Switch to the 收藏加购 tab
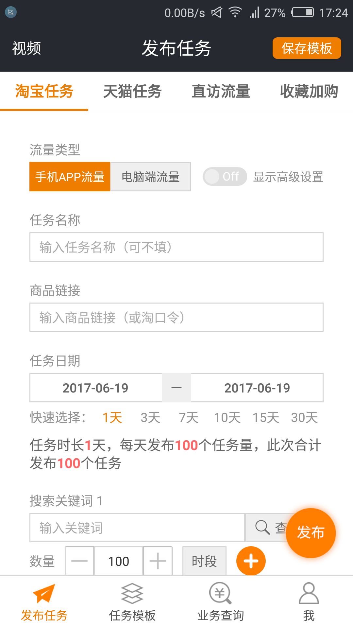353x628 pixels. [x=309, y=91]
